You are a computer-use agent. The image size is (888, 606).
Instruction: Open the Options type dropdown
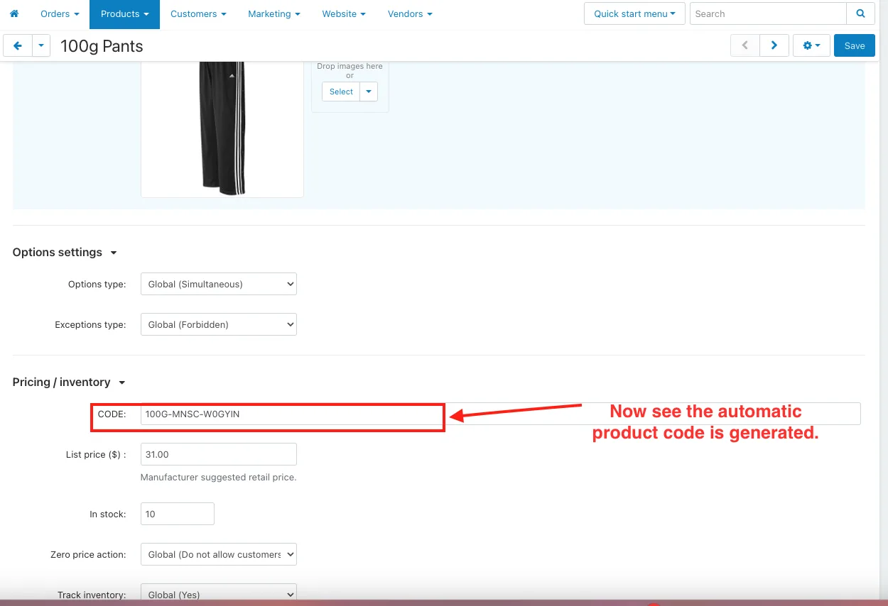(x=219, y=284)
